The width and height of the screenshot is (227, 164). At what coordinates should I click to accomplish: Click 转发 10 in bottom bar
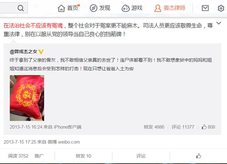point(83,156)
